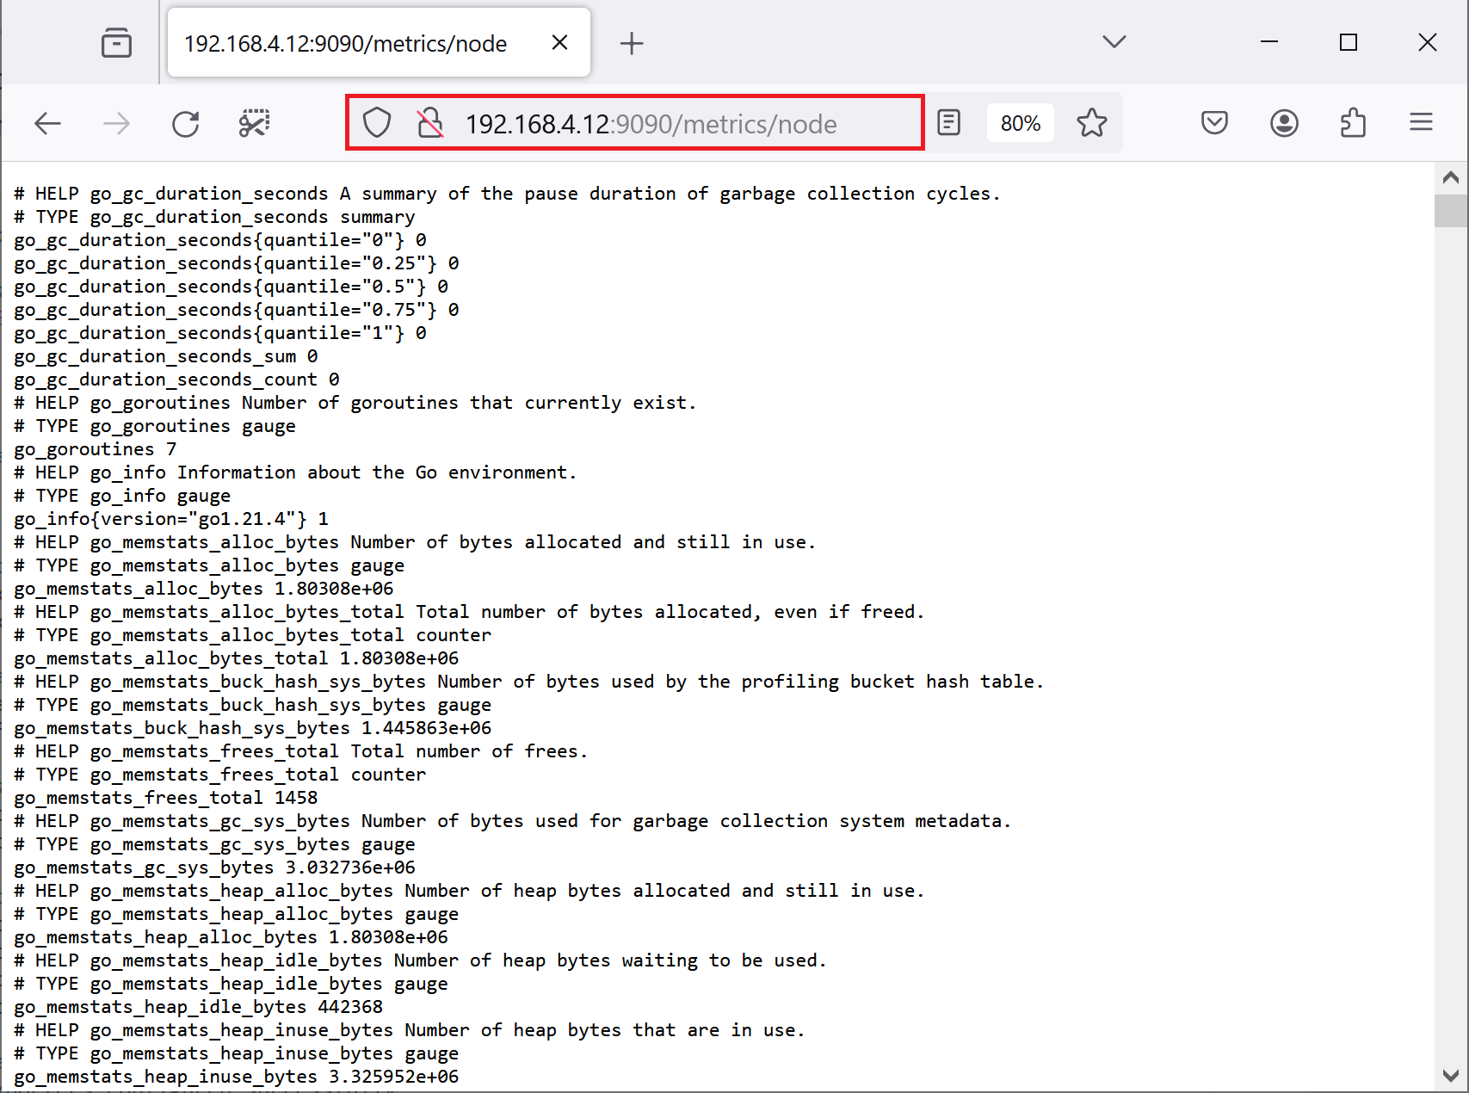
Task: Reload the current metrics page
Action: (185, 124)
